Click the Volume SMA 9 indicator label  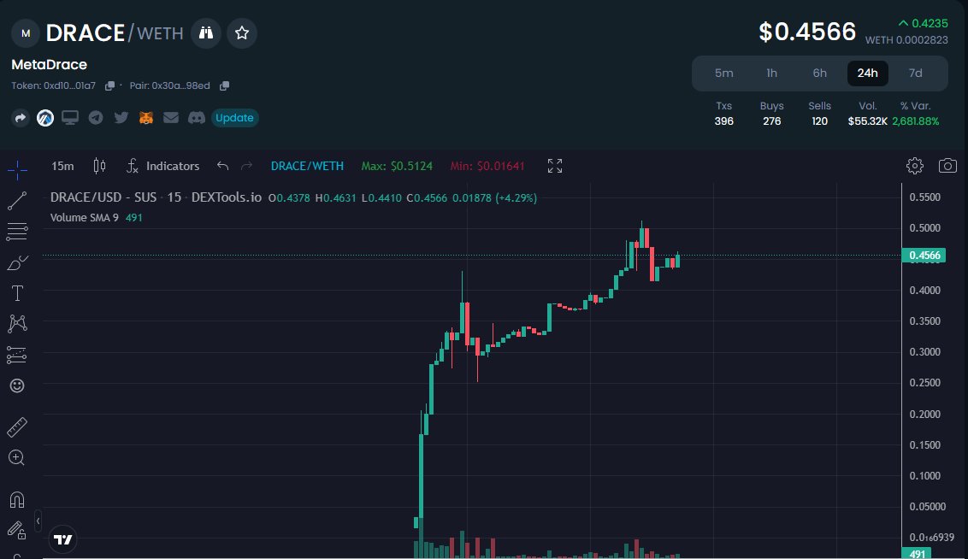tap(84, 218)
